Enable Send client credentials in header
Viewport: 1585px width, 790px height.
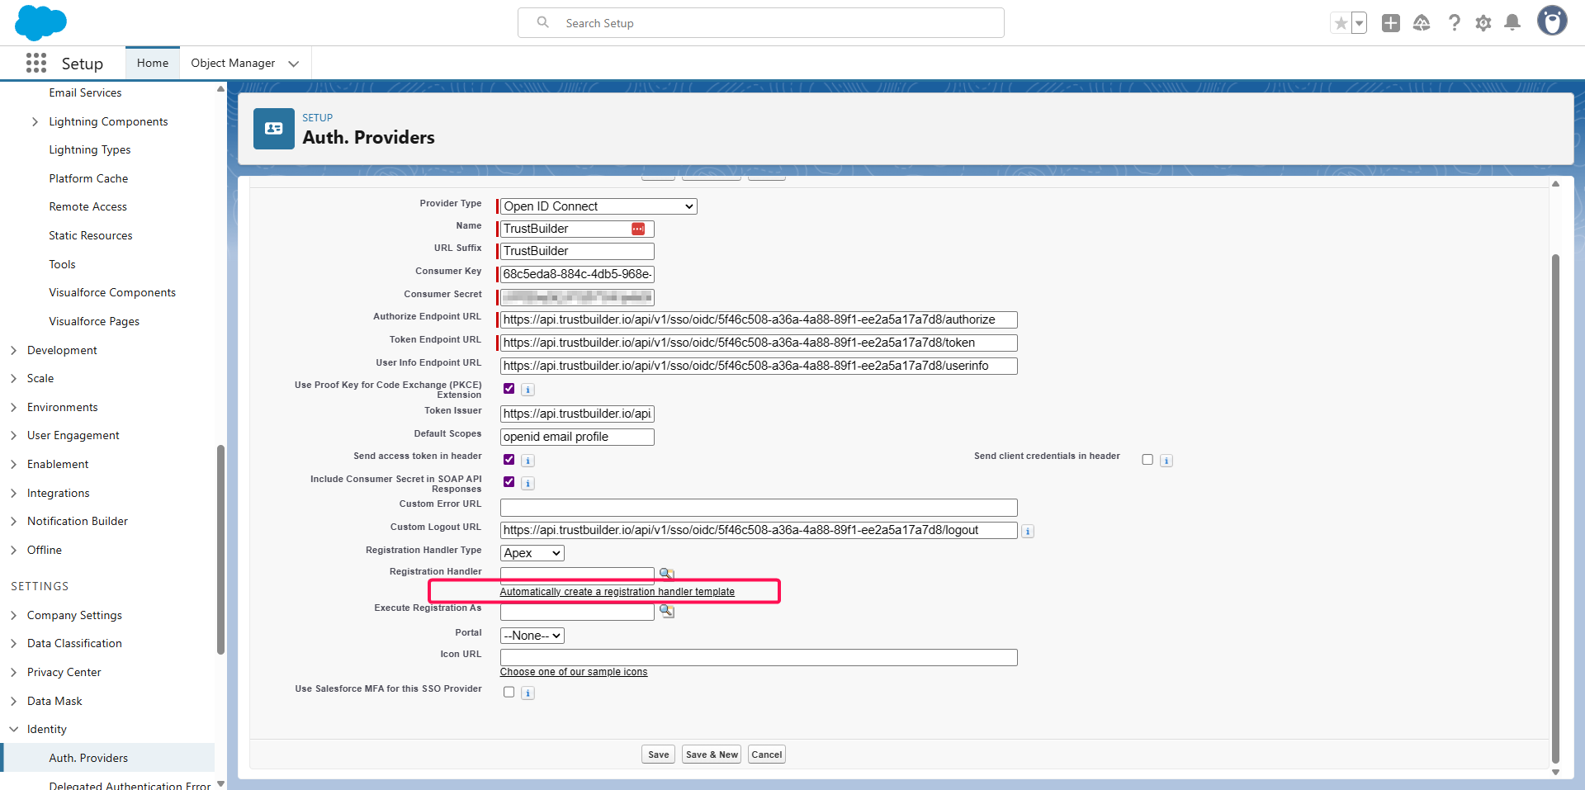[x=1147, y=460]
